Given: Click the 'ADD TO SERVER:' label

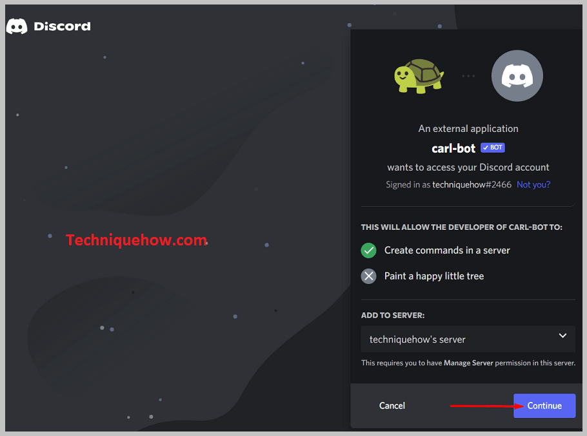Looking at the screenshot, I should click(x=393, y=316).
